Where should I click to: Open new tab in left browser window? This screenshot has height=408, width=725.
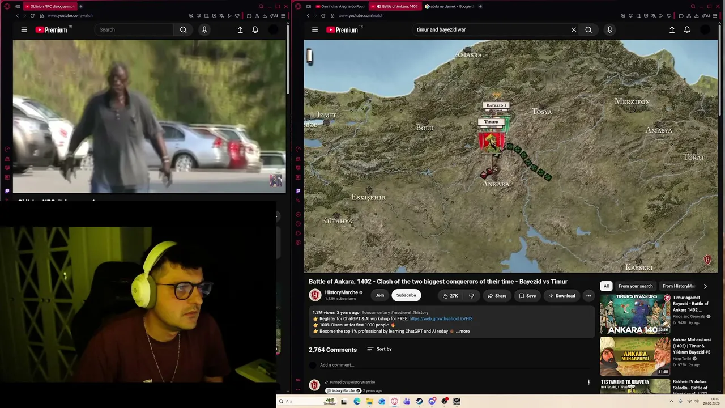[80, 6]
